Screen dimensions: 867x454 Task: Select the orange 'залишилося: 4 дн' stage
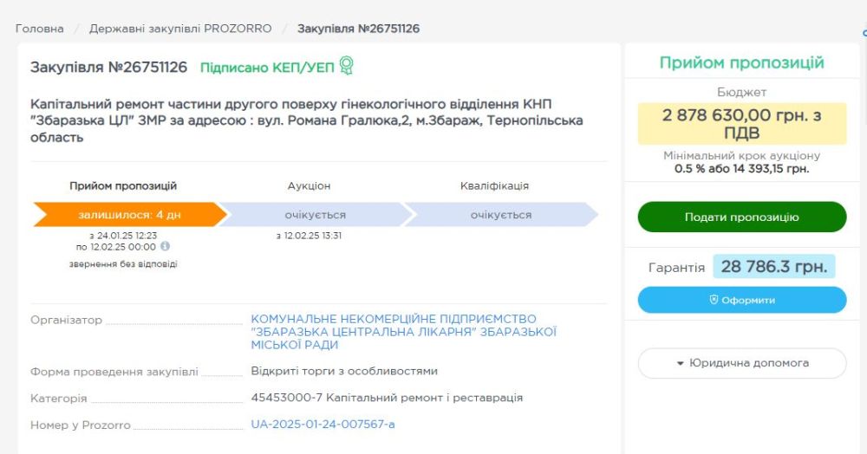(127, 215)
